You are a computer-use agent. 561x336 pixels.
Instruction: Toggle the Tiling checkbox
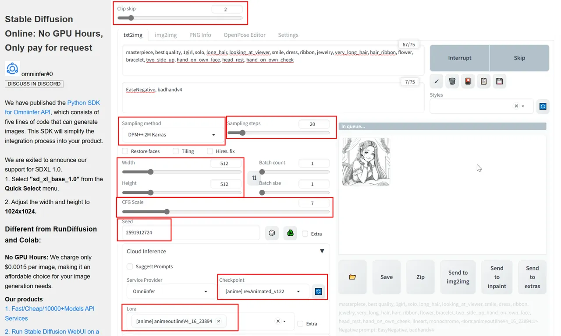coord(176,151)
